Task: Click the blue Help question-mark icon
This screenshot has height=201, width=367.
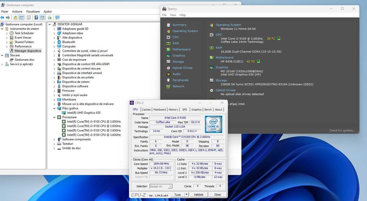Action: click(36, 18)
